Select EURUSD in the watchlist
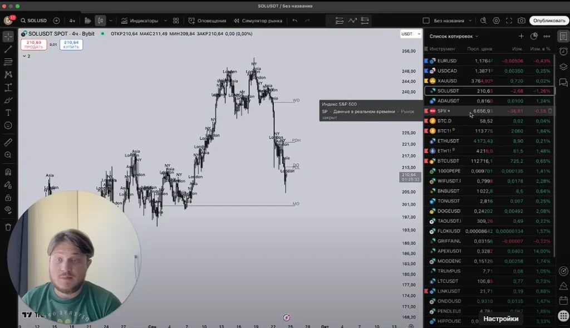 (489, 61)
